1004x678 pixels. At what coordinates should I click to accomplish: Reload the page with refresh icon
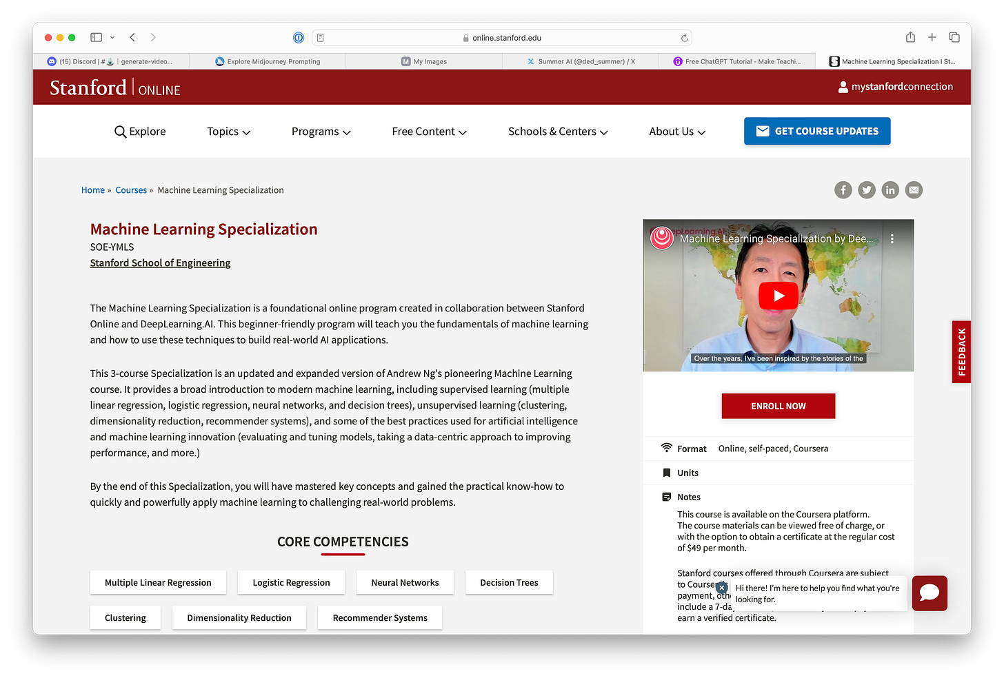[x=684, y=38]
